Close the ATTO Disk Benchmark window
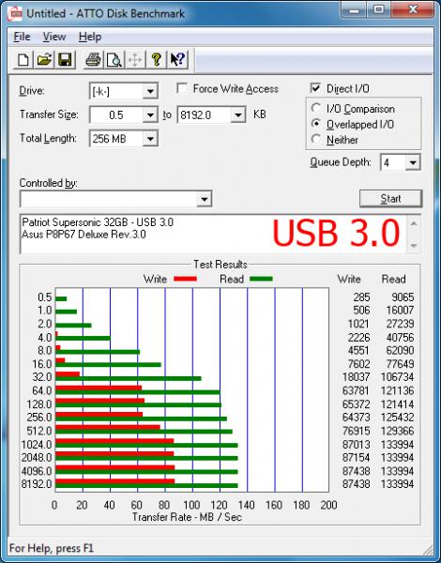The image size is (441, 563). click(412, 9)
